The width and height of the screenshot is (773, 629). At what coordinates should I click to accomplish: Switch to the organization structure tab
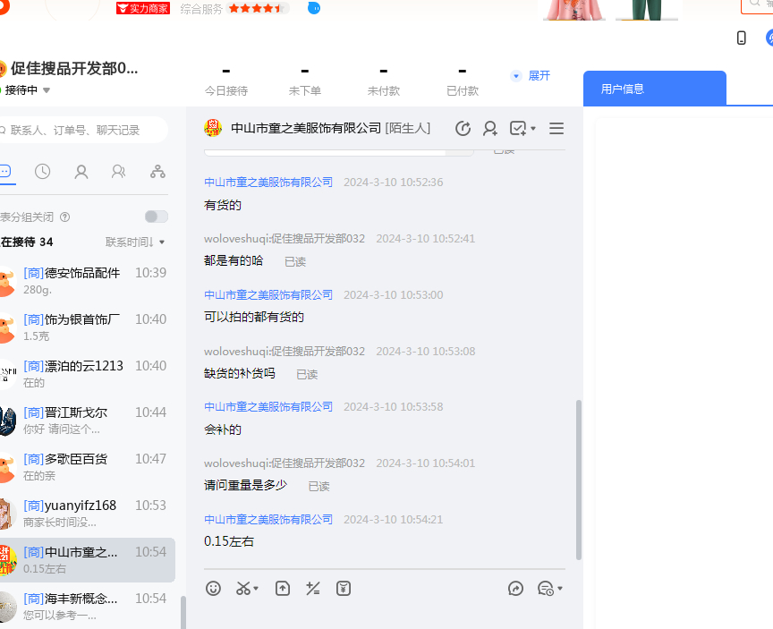coord(158,172)
